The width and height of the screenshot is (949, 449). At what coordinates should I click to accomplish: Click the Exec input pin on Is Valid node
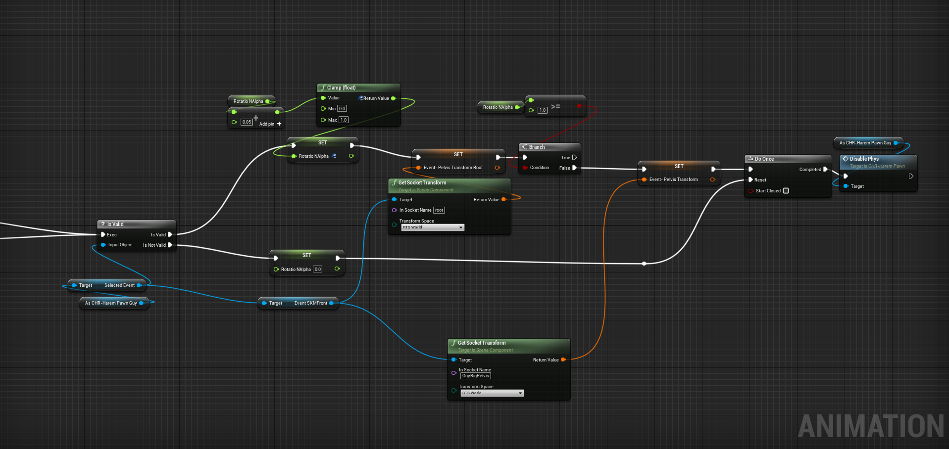click(x=103, y=234)
